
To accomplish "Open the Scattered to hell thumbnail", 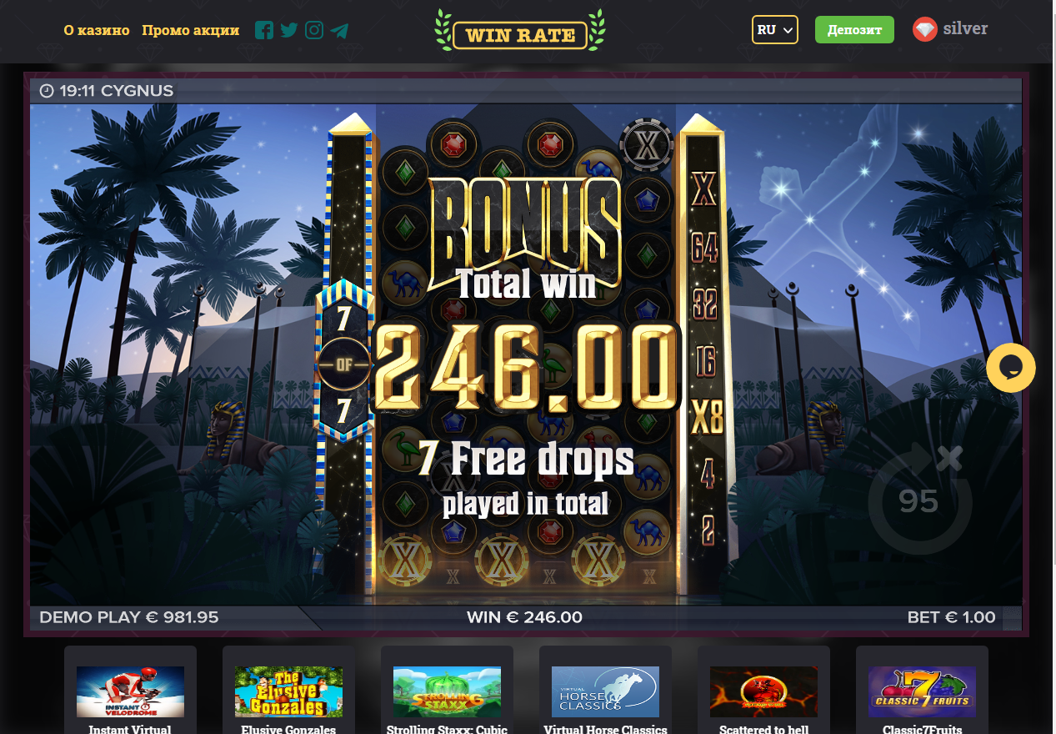I will pyautogui.click(x=763, y=691).
